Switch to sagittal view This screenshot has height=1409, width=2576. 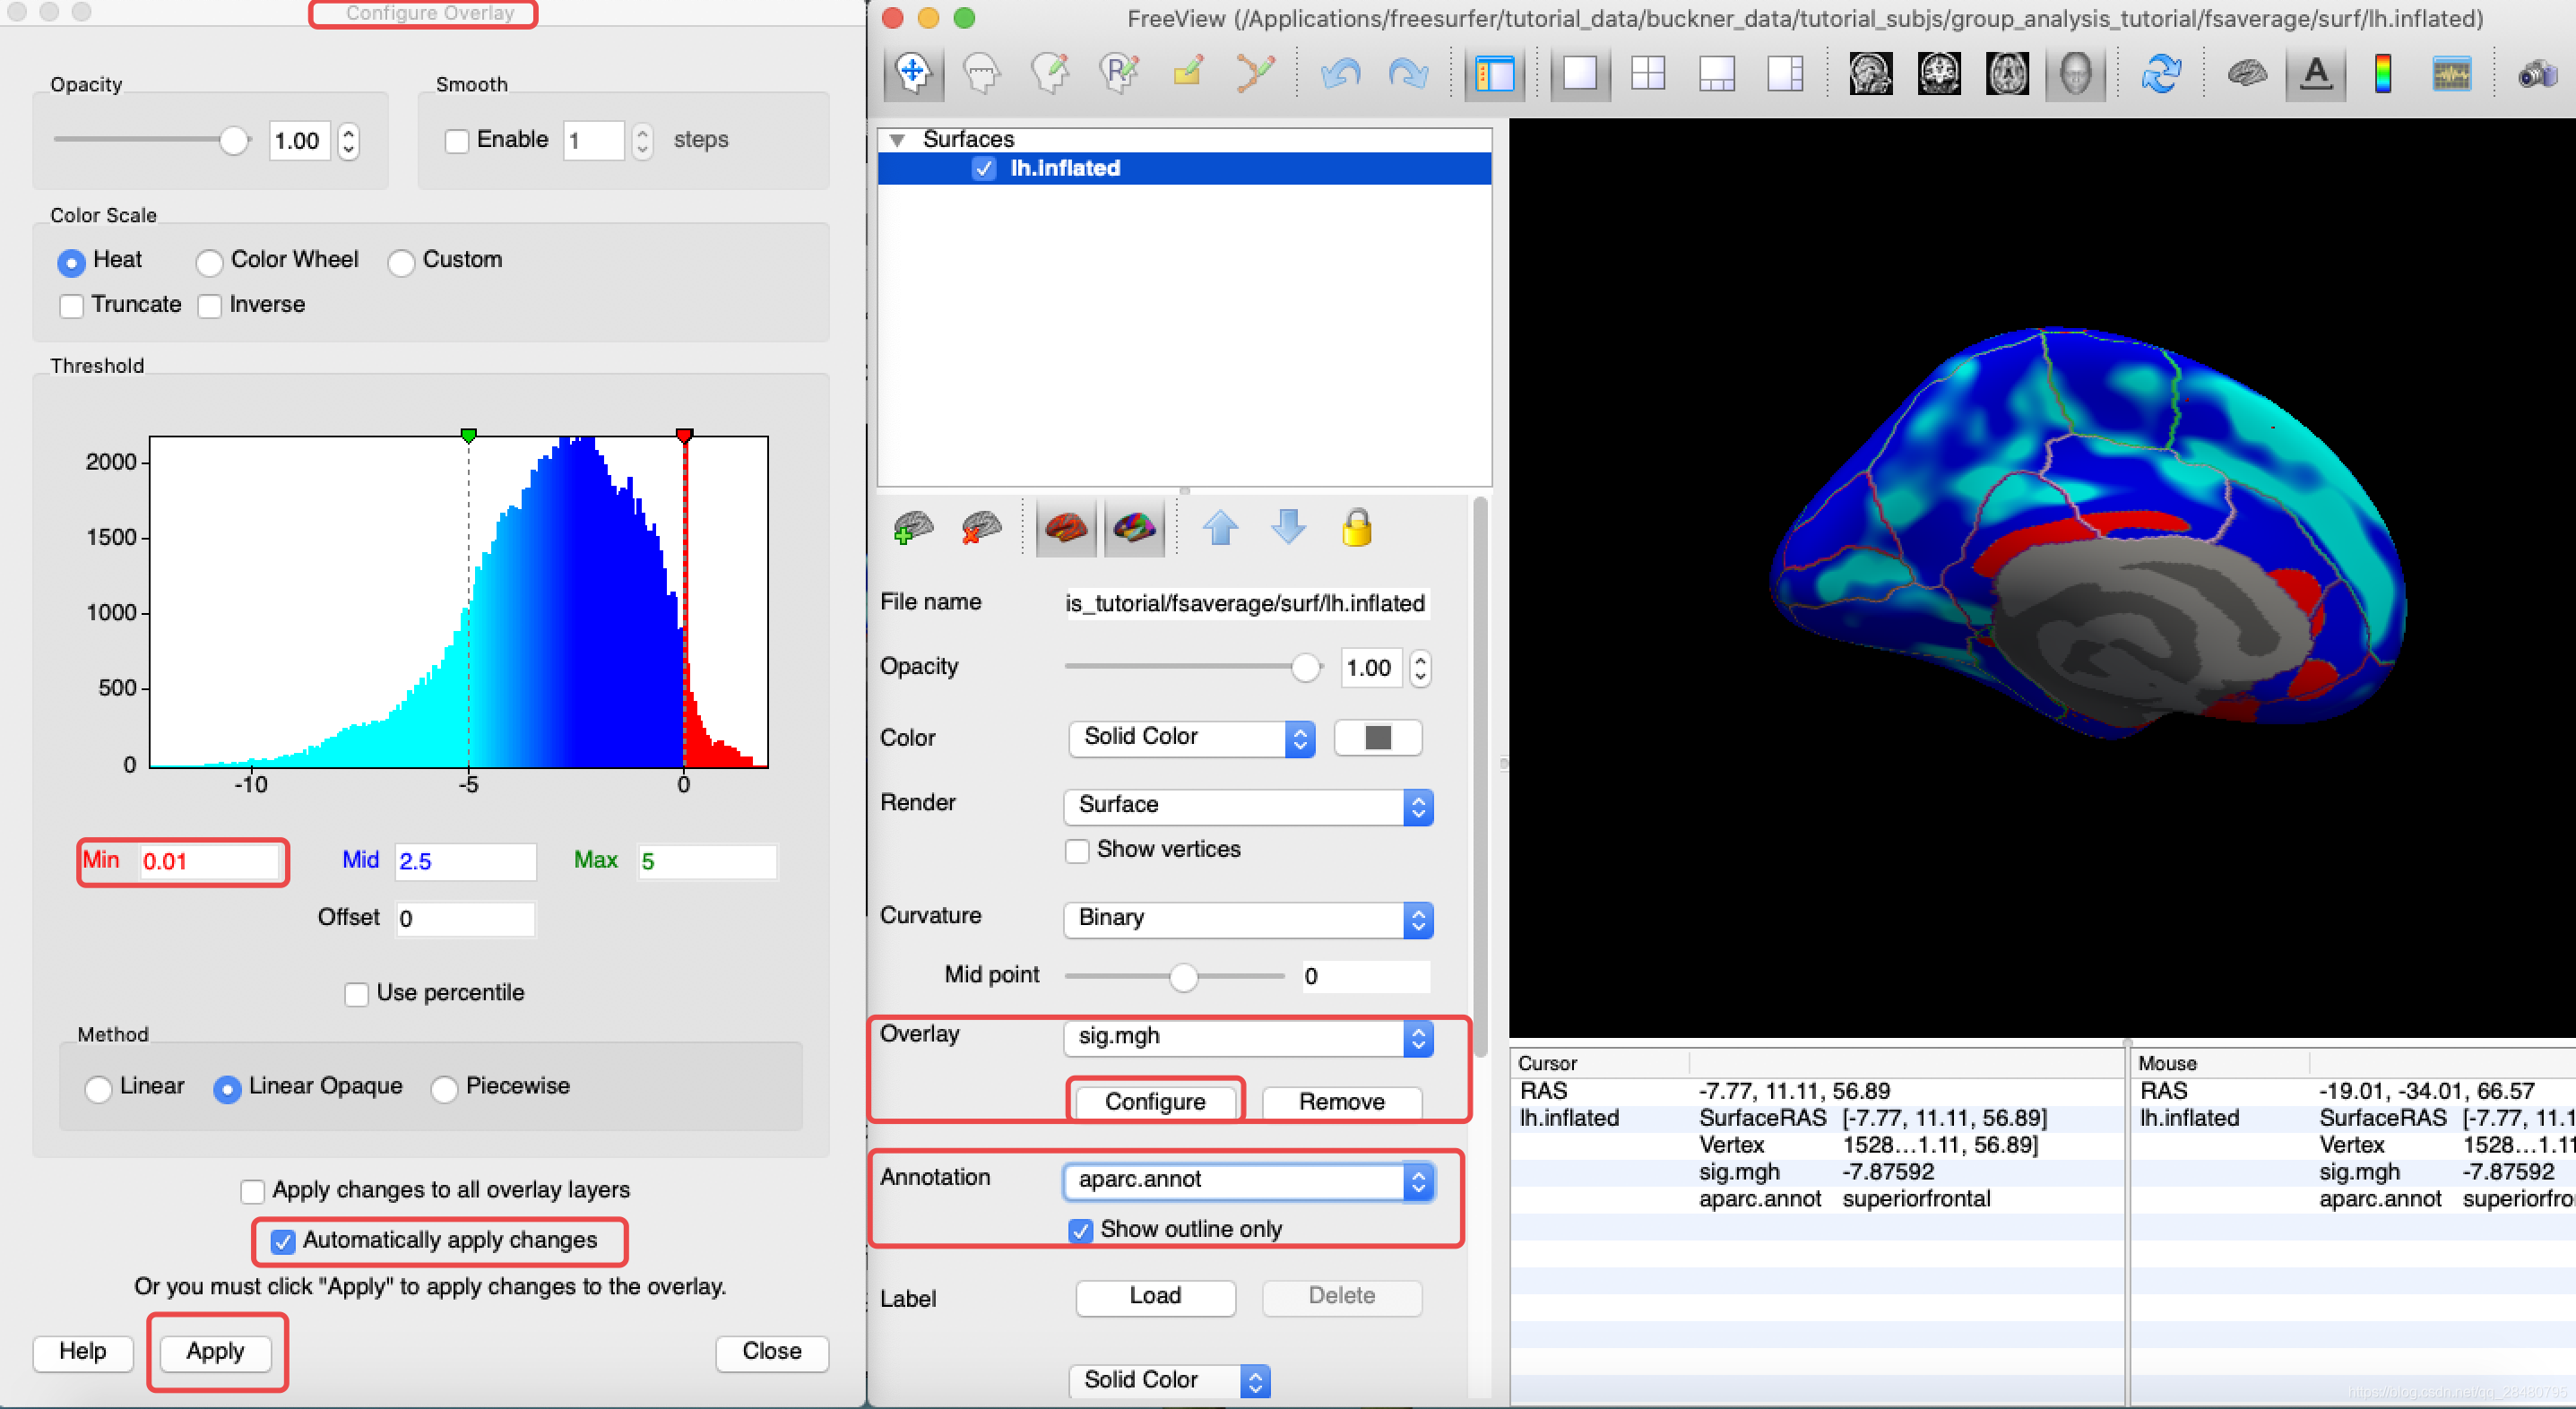coord(1870,73)
